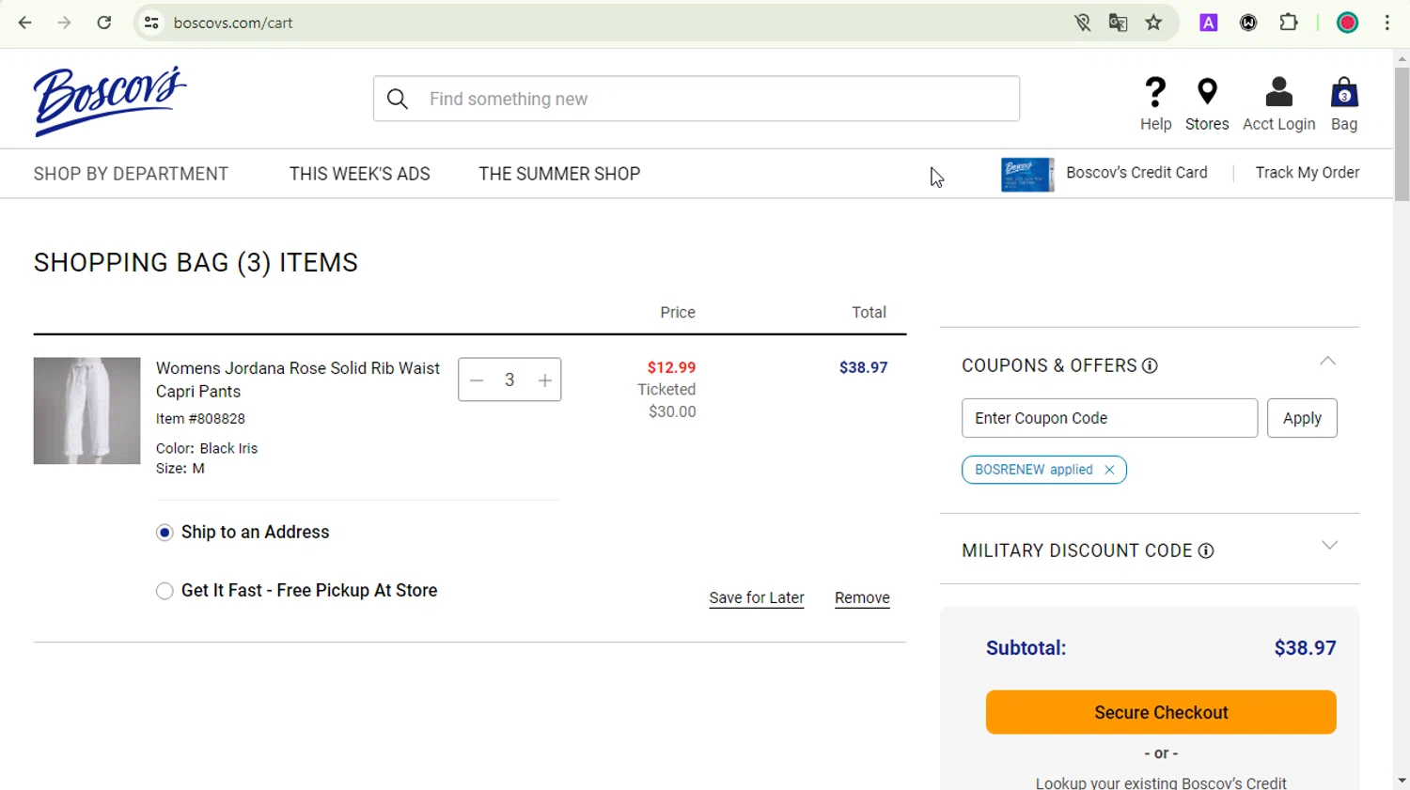The width and height of the screenshot is (1410, 790).
Task: Click Coupons & Offers info icon
Action: [x=1150, y=366]
